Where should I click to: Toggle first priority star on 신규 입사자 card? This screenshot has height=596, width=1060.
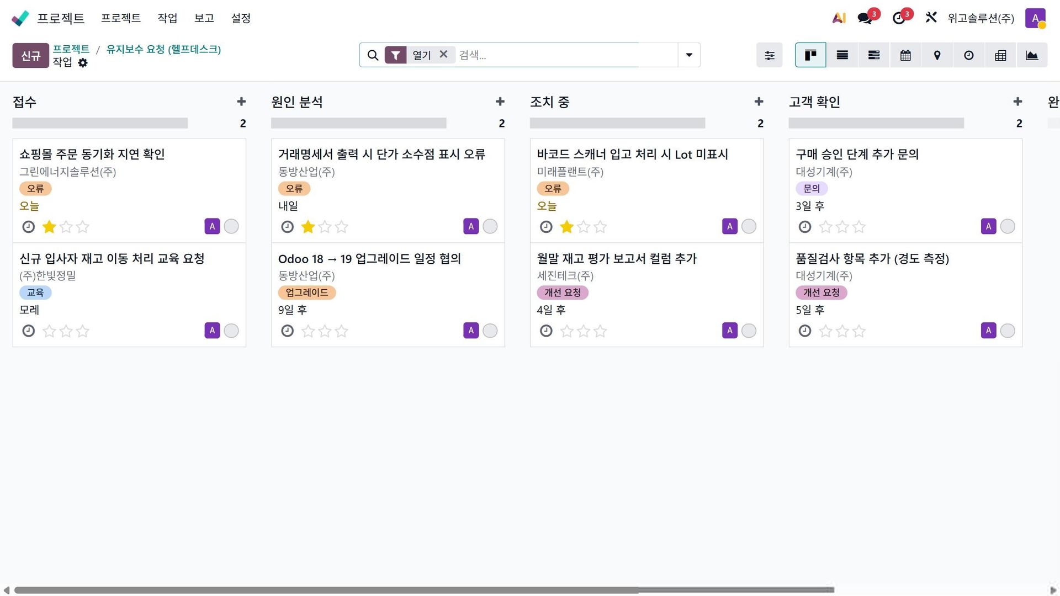point(49,331)
